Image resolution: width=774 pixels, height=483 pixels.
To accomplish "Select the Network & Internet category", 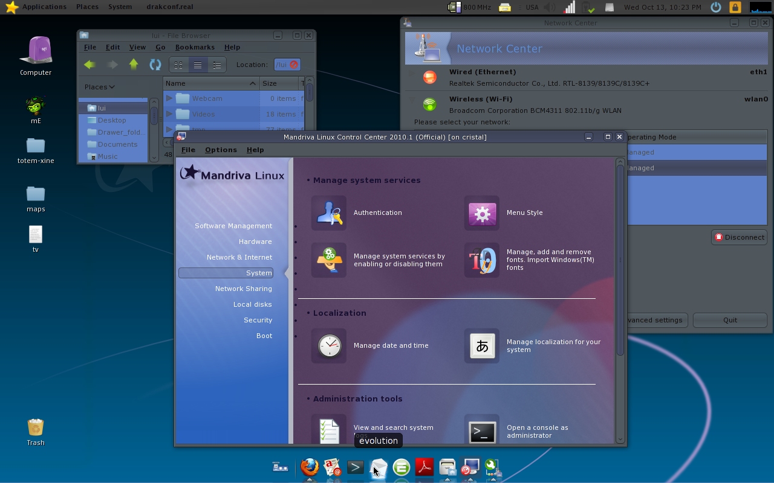I will [x=239, y=257].
